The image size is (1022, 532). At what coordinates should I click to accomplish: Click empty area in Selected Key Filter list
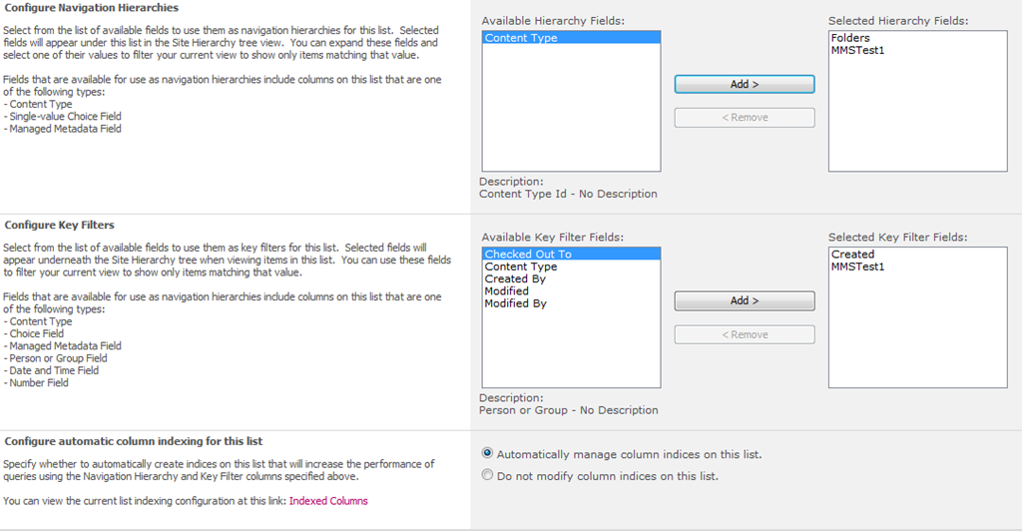[917, 339]
